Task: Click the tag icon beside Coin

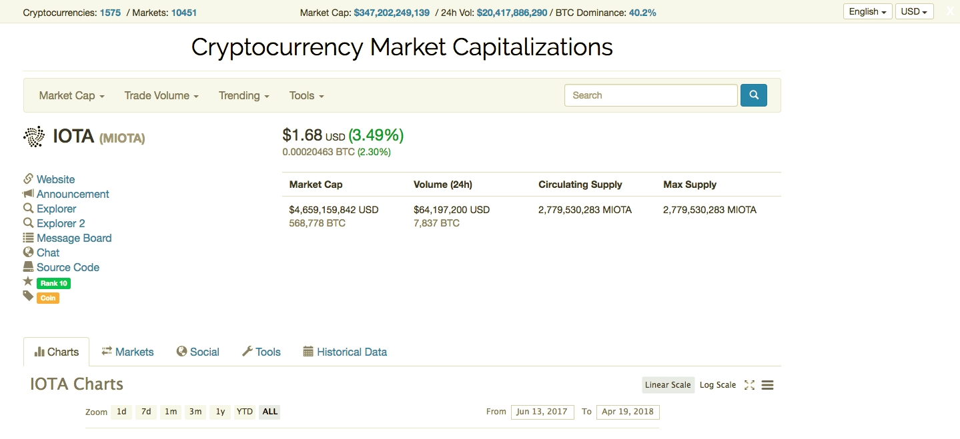Action: pos(28,296)
